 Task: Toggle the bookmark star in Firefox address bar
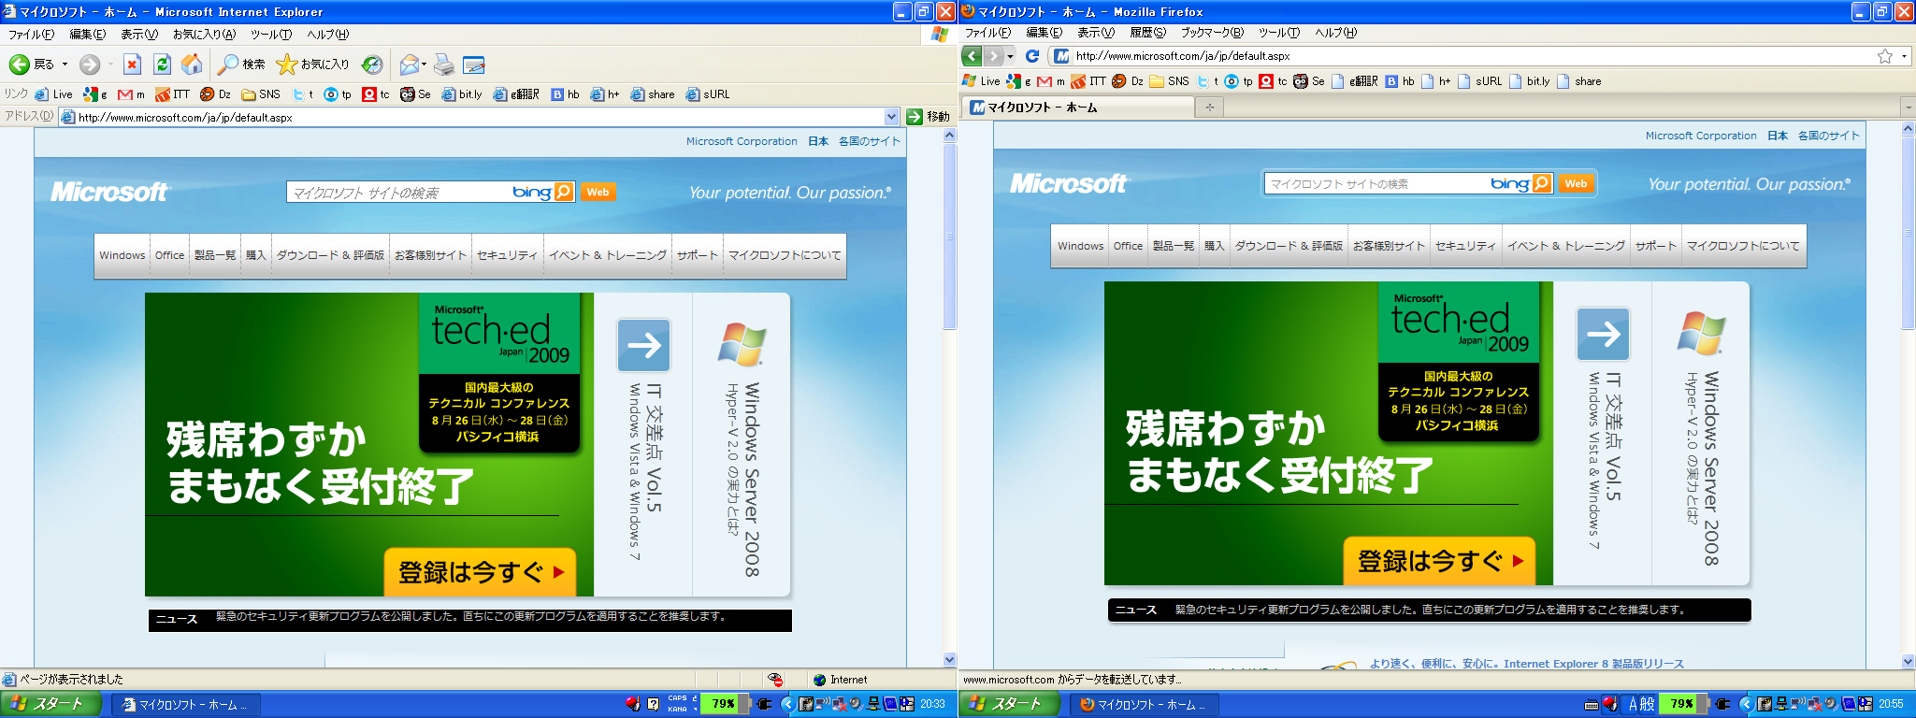(1885, 56)
